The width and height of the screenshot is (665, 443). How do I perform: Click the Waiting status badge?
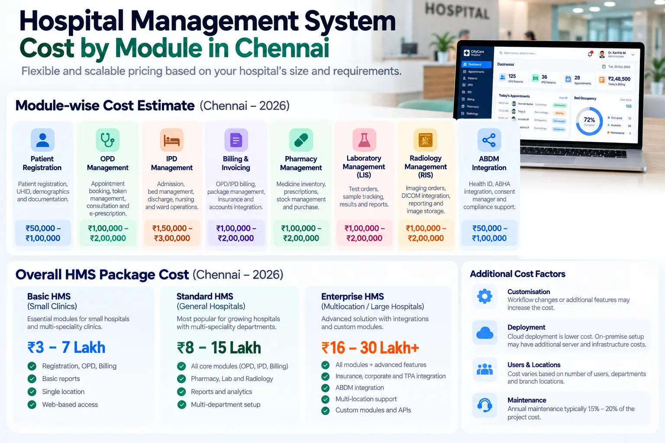(559, 113)
